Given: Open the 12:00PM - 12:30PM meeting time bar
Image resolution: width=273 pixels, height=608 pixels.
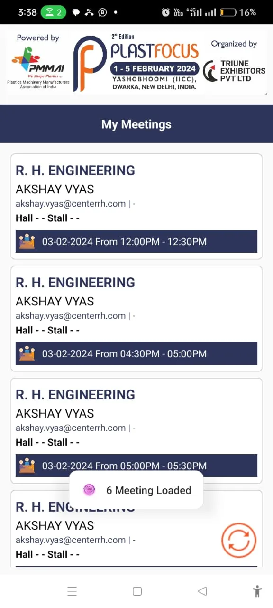Looking at the screenshot, I should [136, 241].
